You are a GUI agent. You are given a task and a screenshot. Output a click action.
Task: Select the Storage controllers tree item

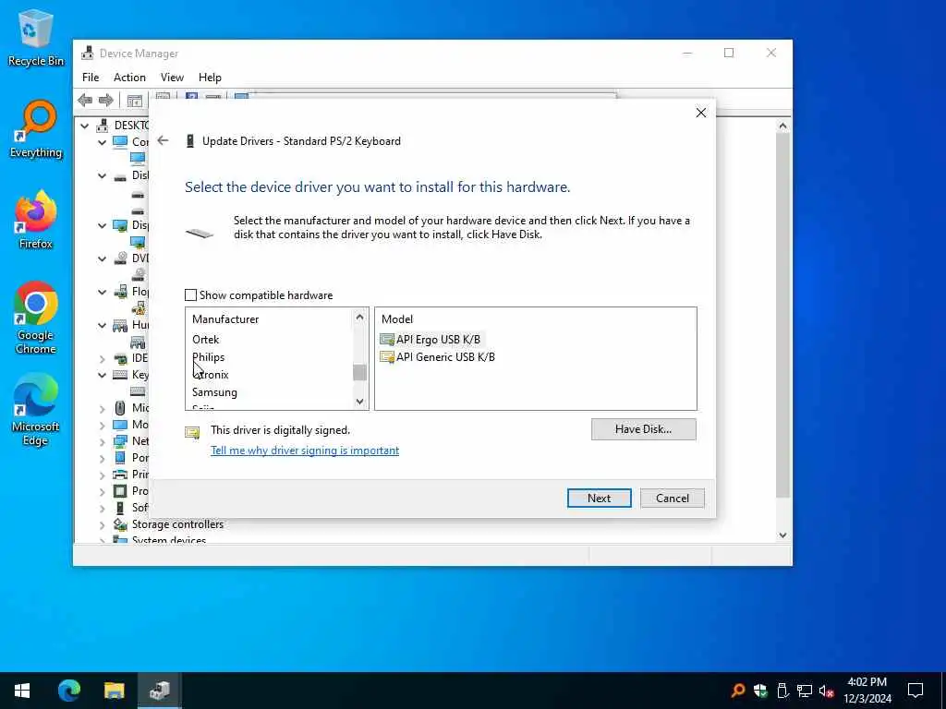coord(177,524)
